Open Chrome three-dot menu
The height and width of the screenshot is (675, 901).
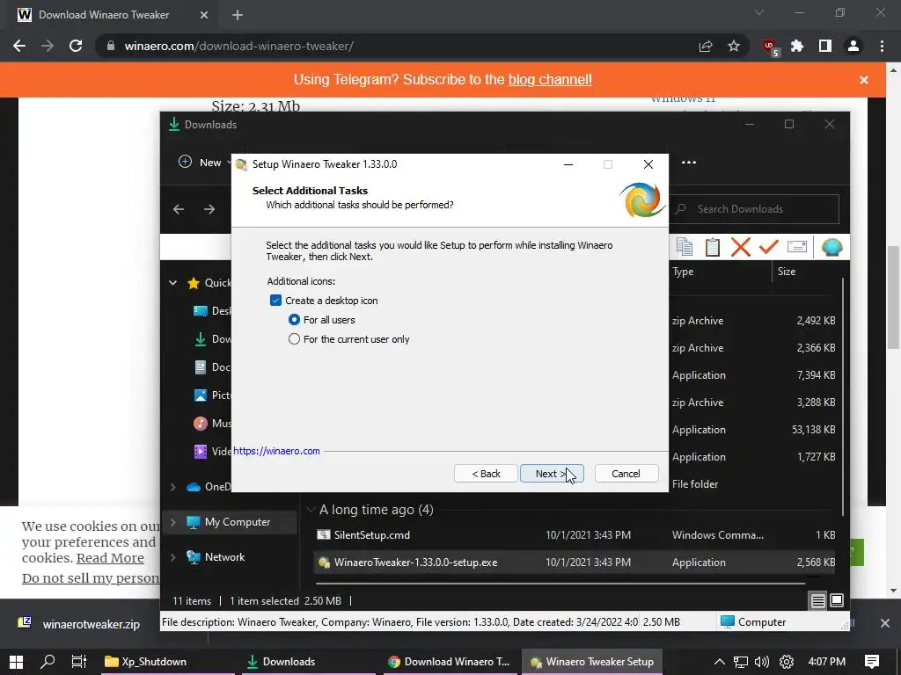point(882,46)
